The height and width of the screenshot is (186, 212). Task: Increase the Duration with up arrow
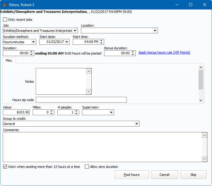tap(32, 52)
